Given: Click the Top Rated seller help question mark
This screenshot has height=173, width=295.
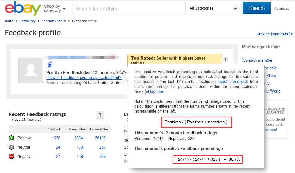Looking at the screenshot, I should tap(225, 60).
